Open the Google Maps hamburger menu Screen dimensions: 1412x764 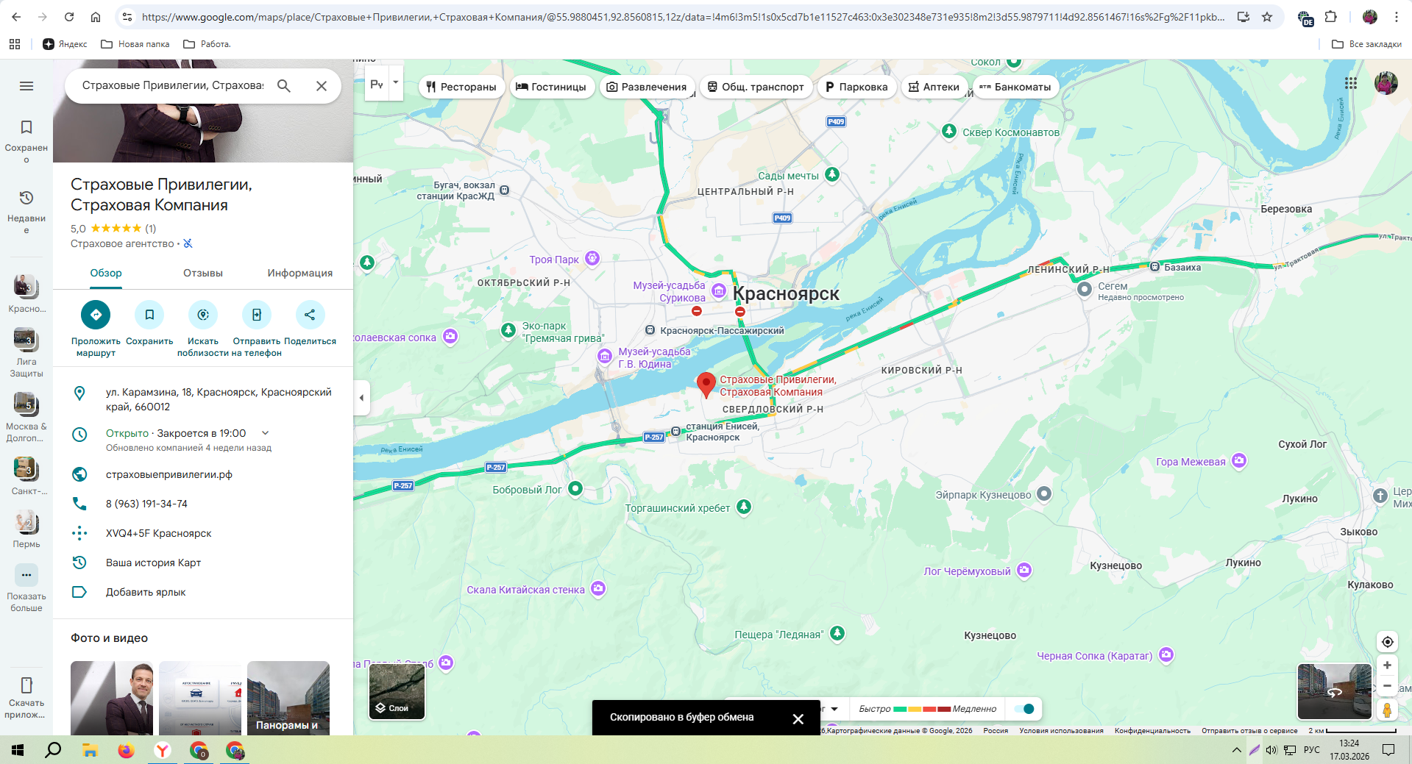(x=26, y=86)
